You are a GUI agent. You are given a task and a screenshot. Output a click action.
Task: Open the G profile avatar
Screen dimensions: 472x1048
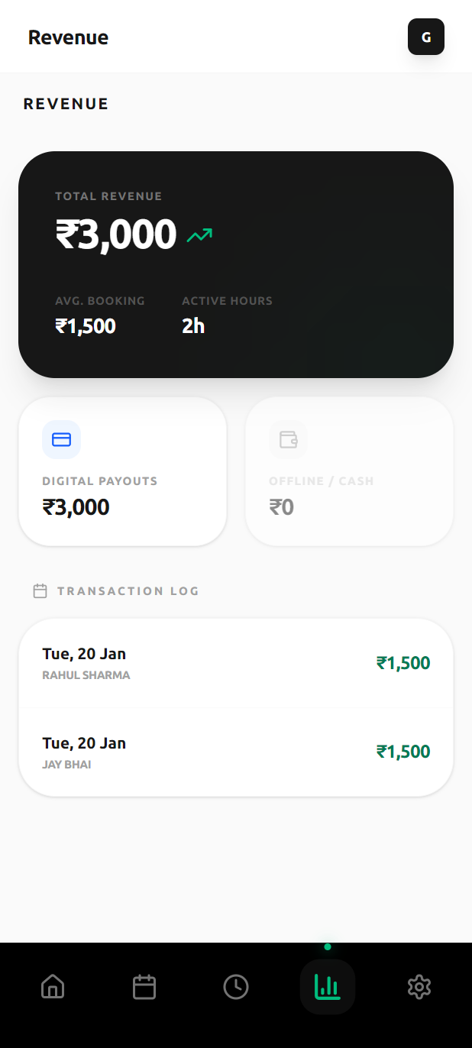(426, 37)
